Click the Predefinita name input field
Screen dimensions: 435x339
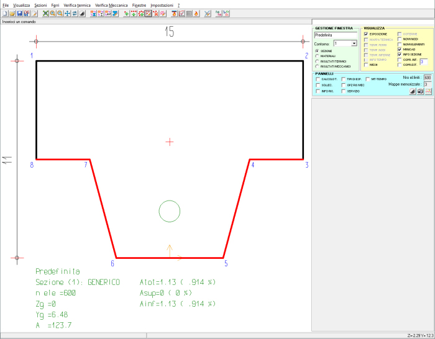[335, 35]
